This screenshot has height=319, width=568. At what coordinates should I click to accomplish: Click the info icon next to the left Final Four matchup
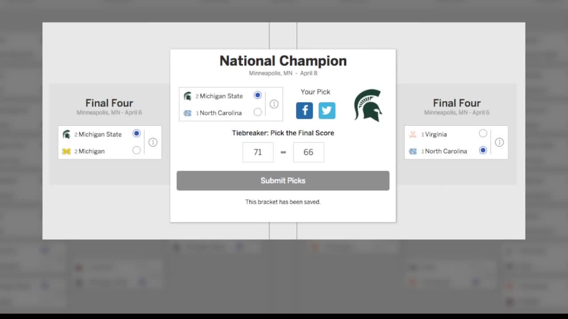tap(153, 142)
